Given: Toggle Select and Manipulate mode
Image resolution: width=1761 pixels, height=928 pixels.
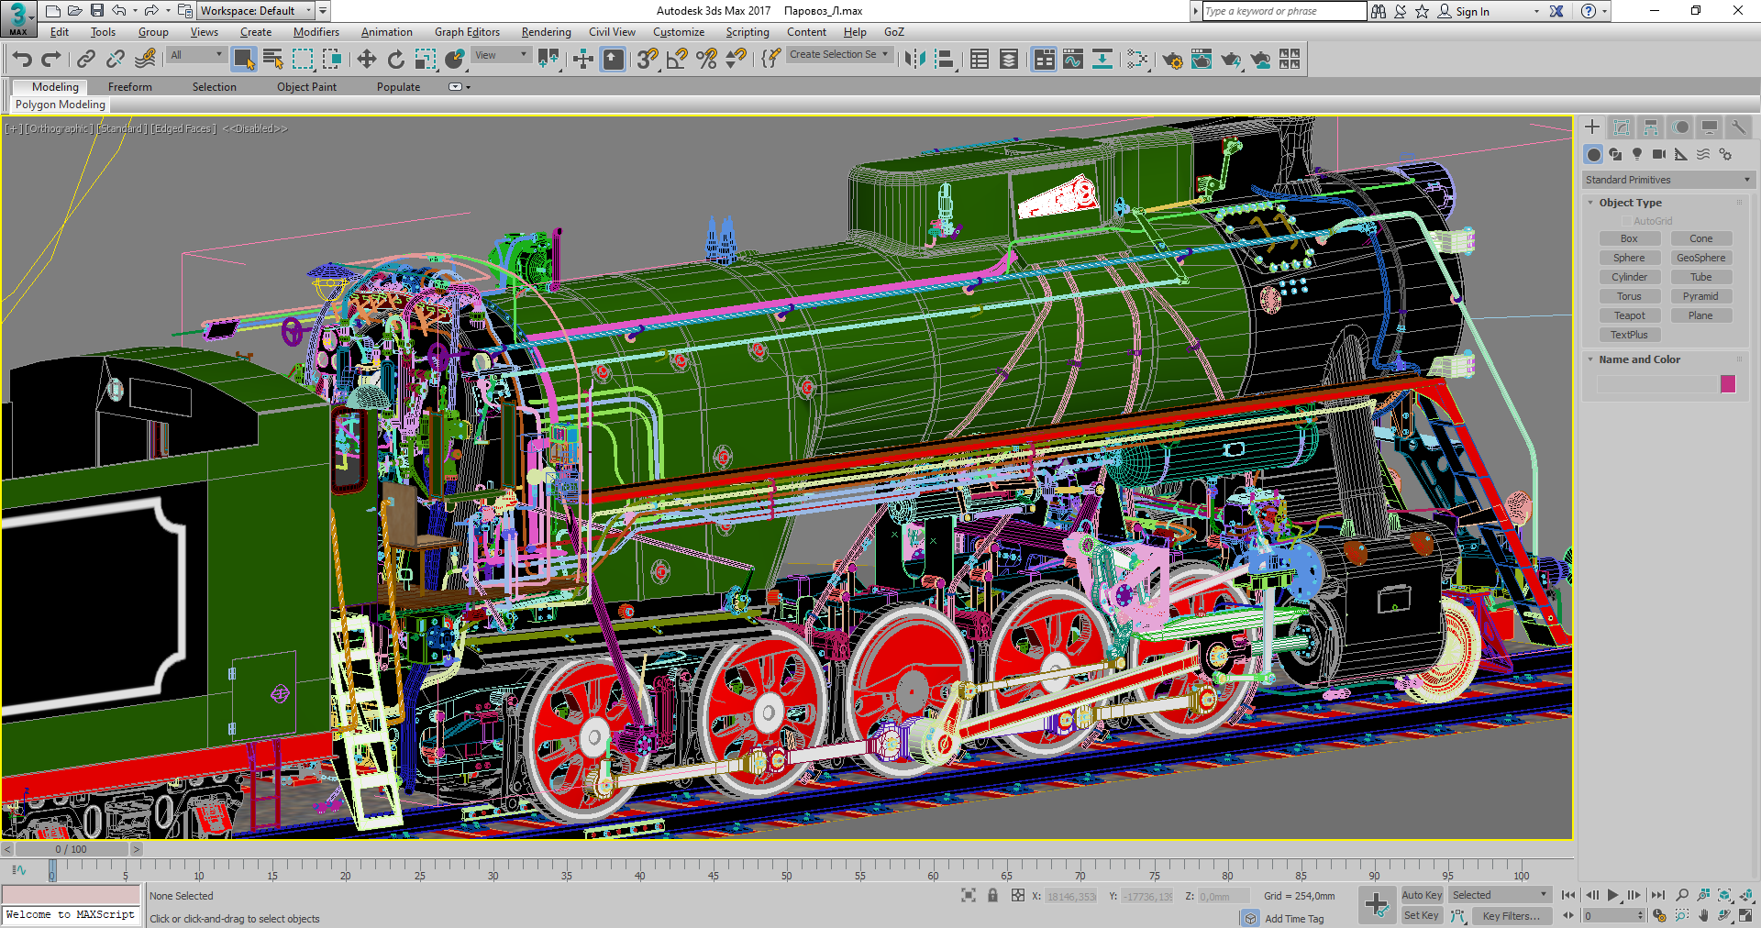Looking at the screenshot, I should click(582, 60).
